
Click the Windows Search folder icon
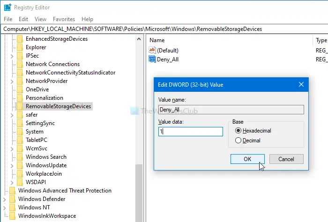[20, 157]
